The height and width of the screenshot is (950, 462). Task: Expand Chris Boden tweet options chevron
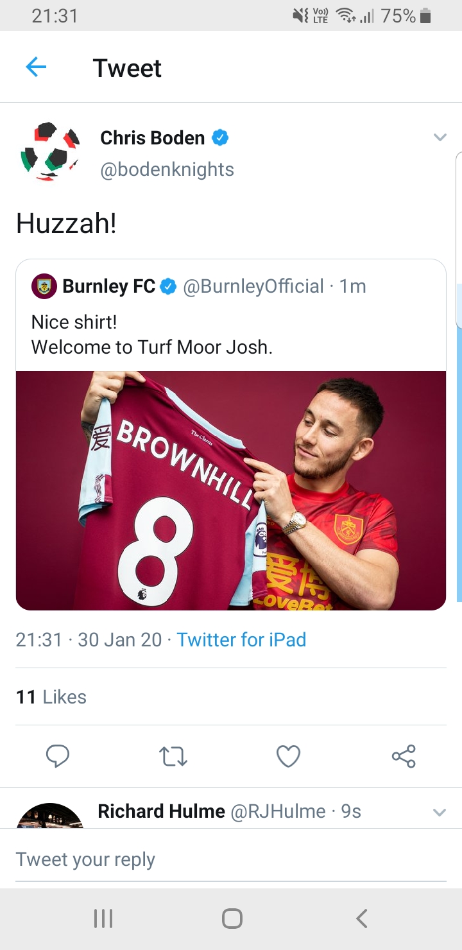click(x=440, y=137)
